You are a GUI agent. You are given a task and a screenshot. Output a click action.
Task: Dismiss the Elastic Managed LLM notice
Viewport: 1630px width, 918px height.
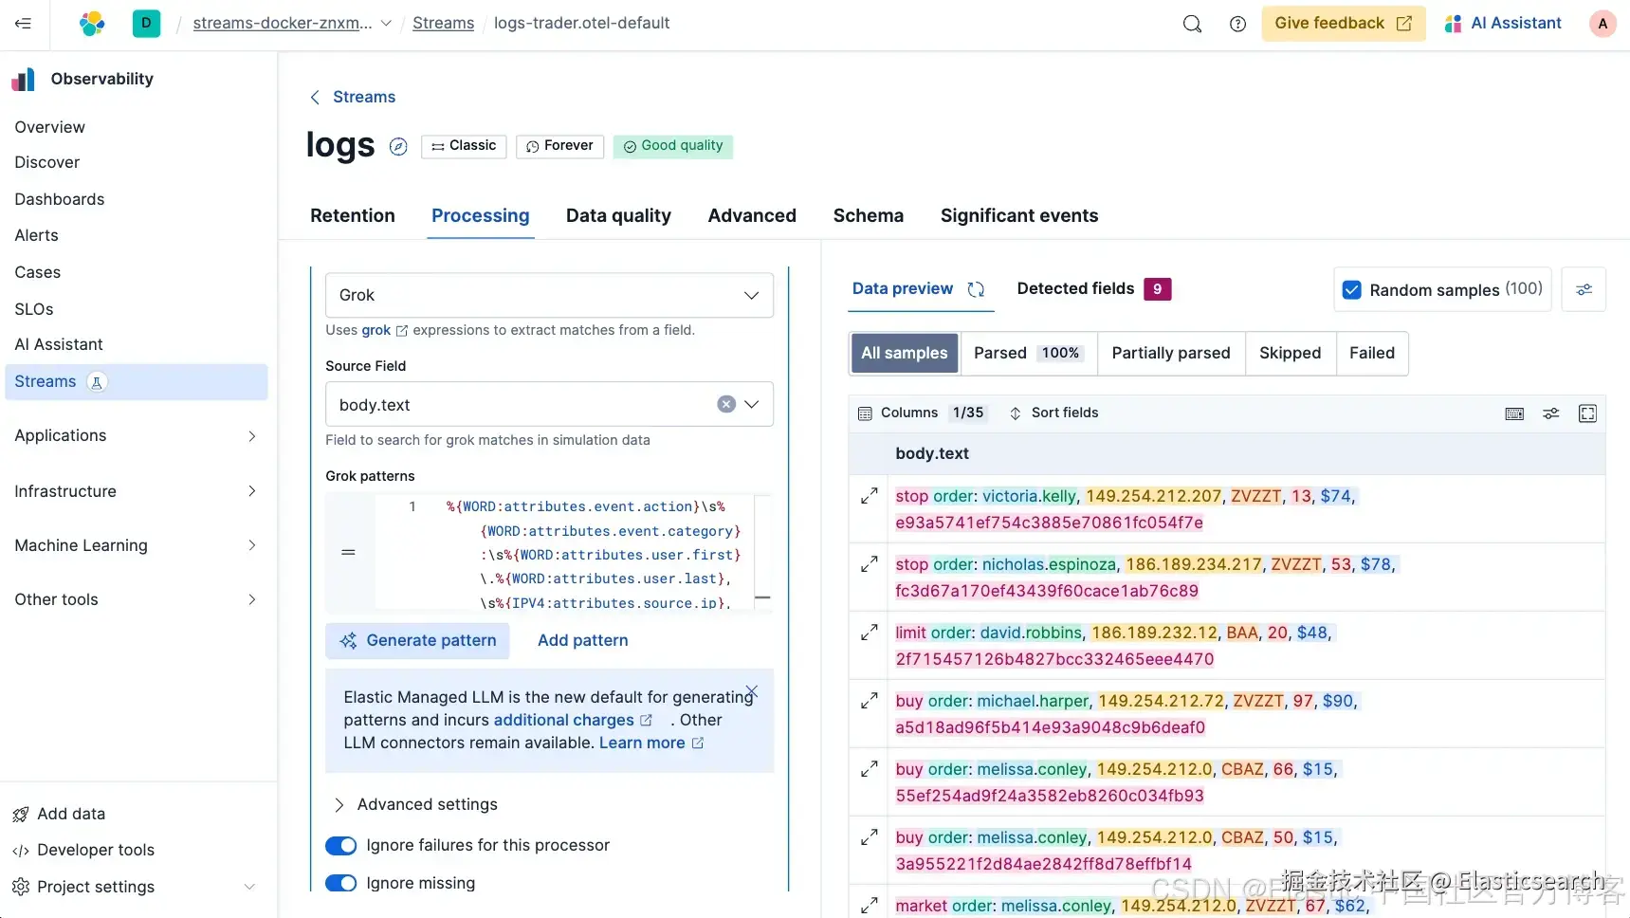click(752, 691)
